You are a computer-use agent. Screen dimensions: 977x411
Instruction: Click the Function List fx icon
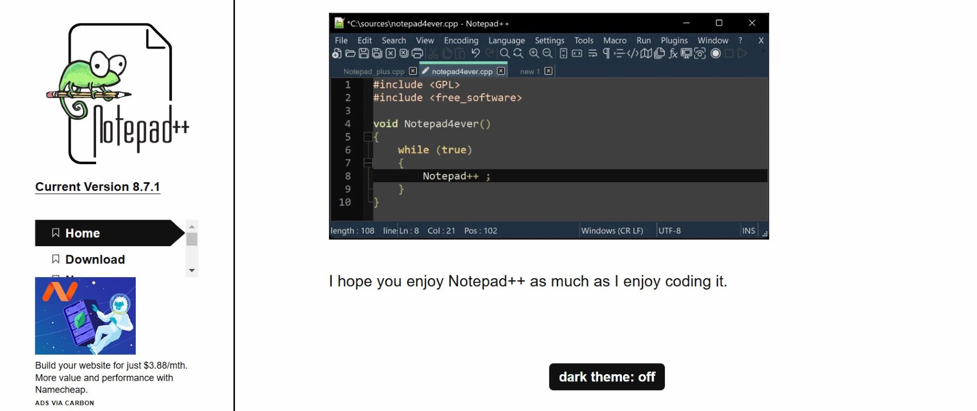tap(673, 53)
